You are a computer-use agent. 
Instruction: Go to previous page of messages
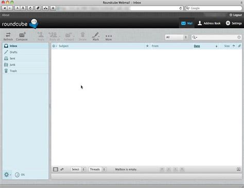click(169, 169)
